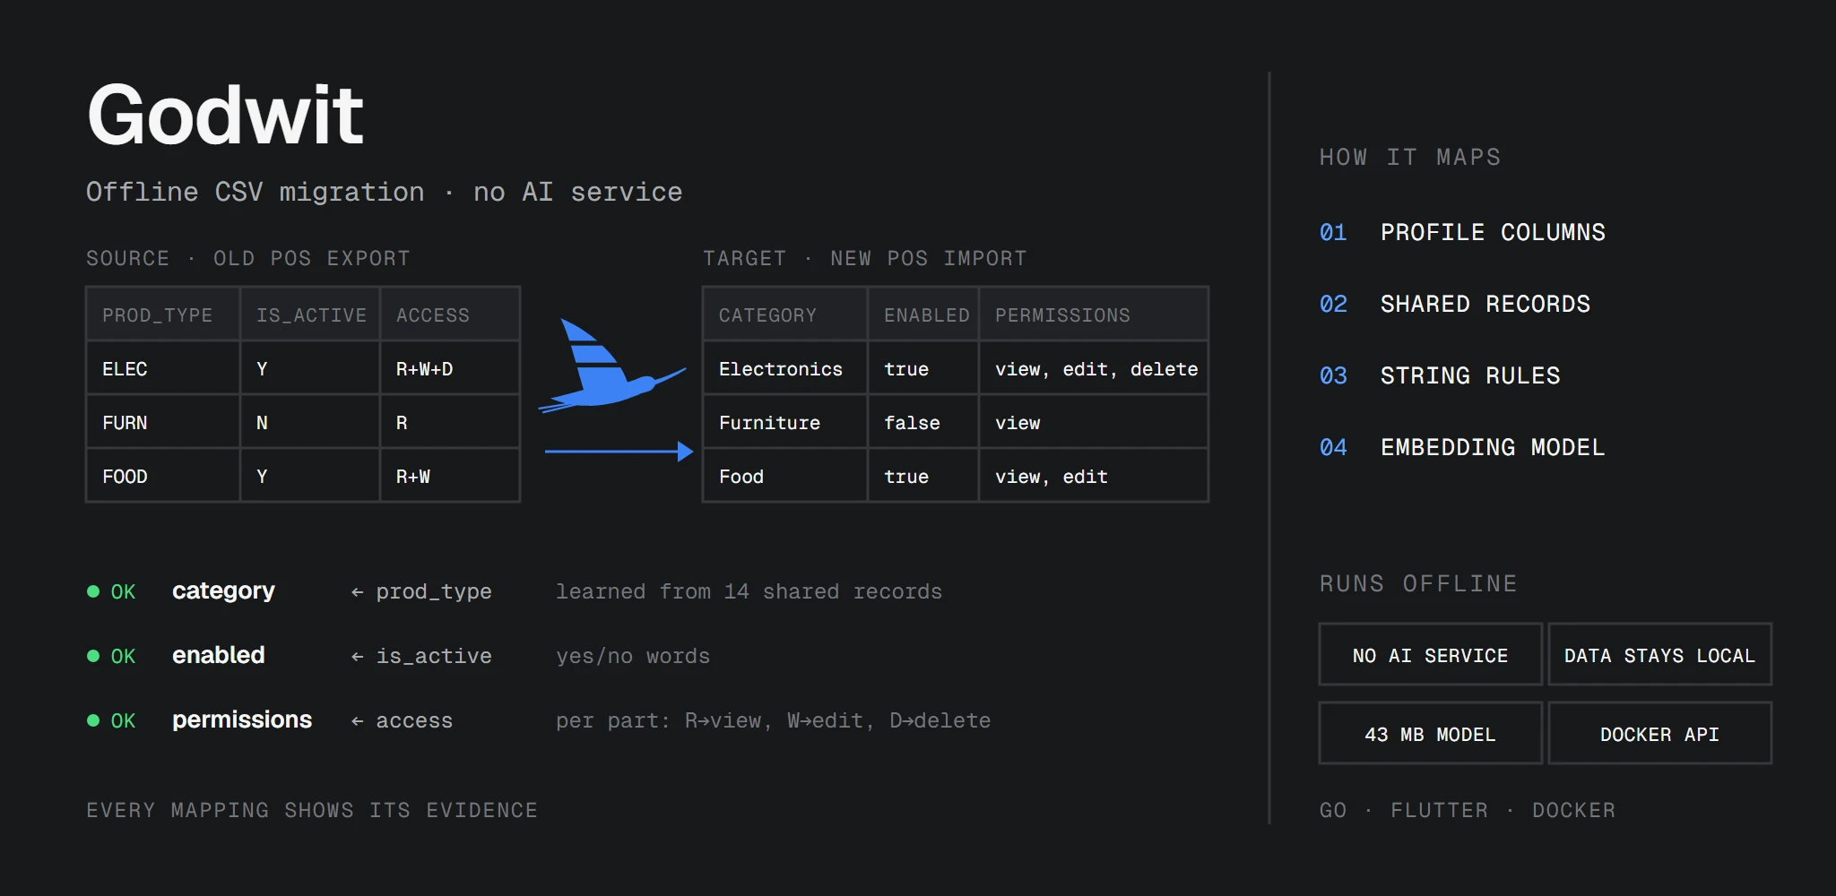Select the Furniture cell in target table
This screenshot has height=896, width=1836.
click(785, 422)
